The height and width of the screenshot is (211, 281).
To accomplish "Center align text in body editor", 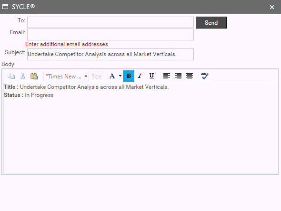I will 190,76.
